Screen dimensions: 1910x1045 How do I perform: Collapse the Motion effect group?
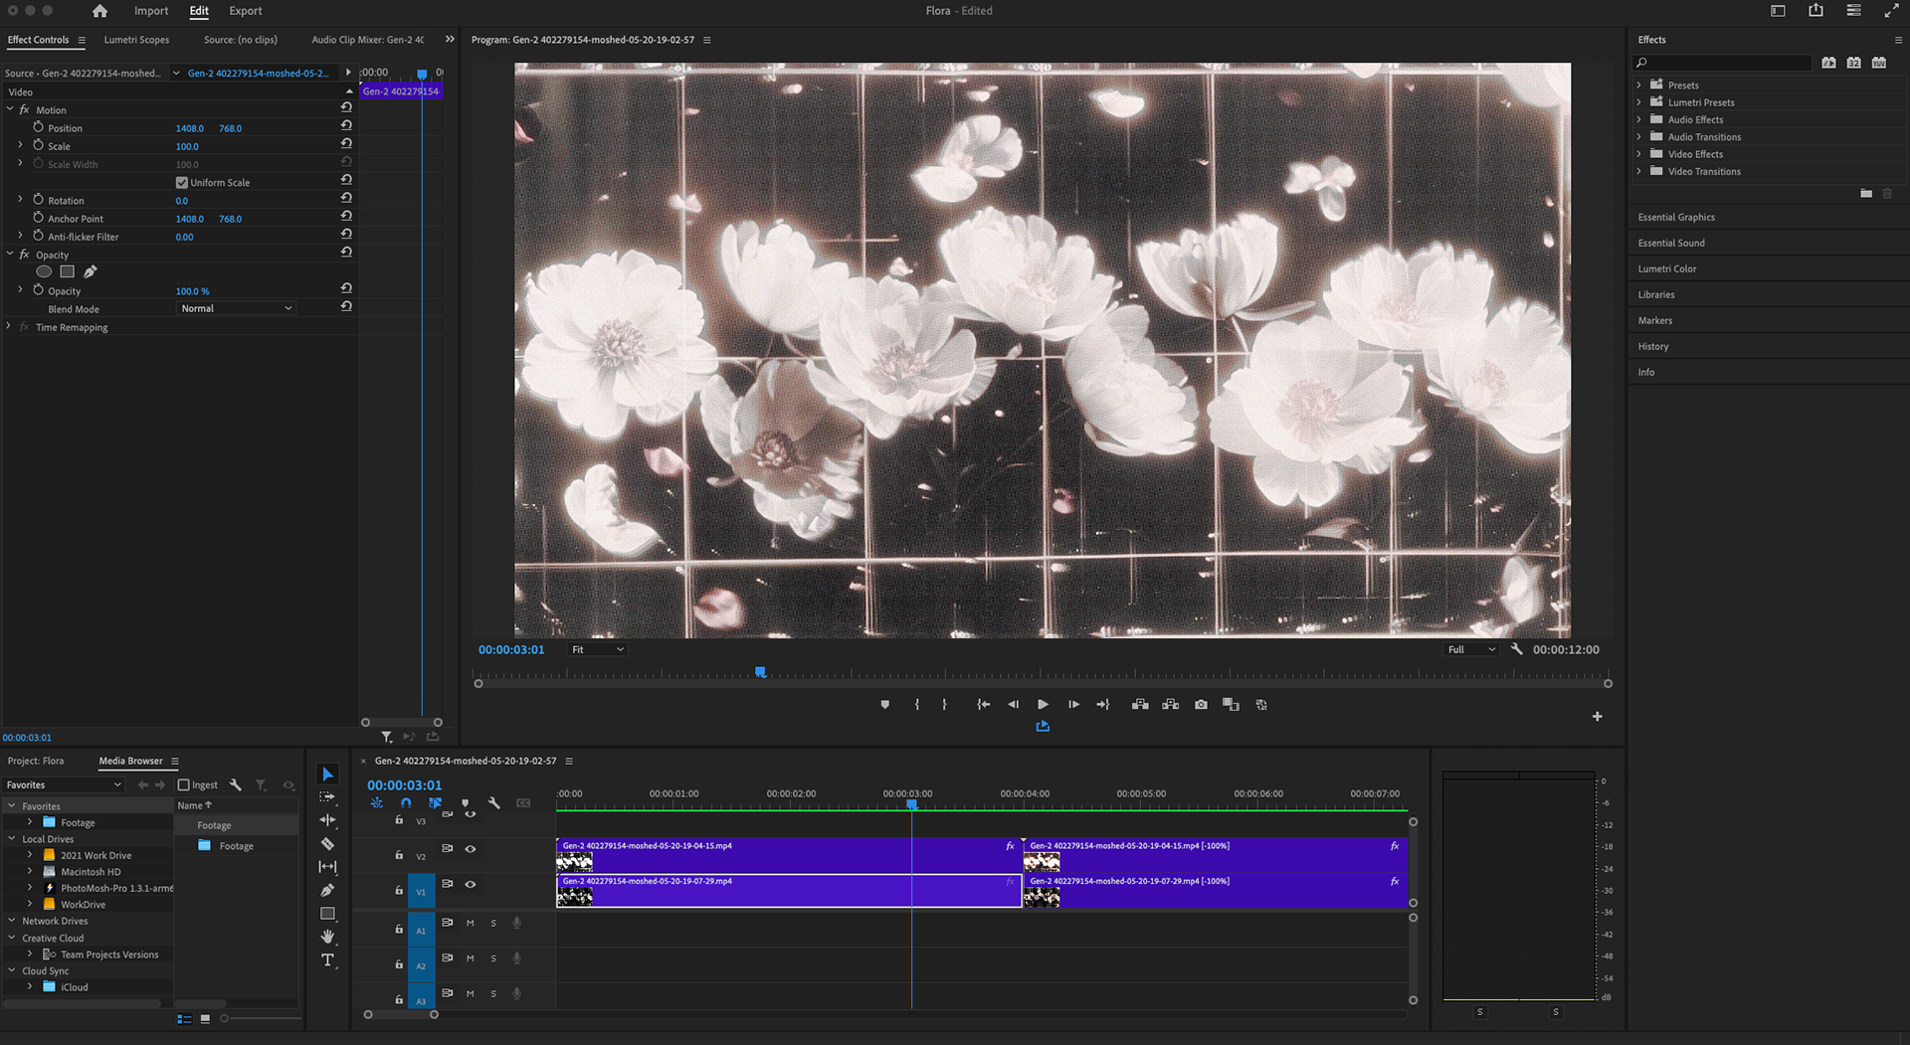[x=10, y=109]
